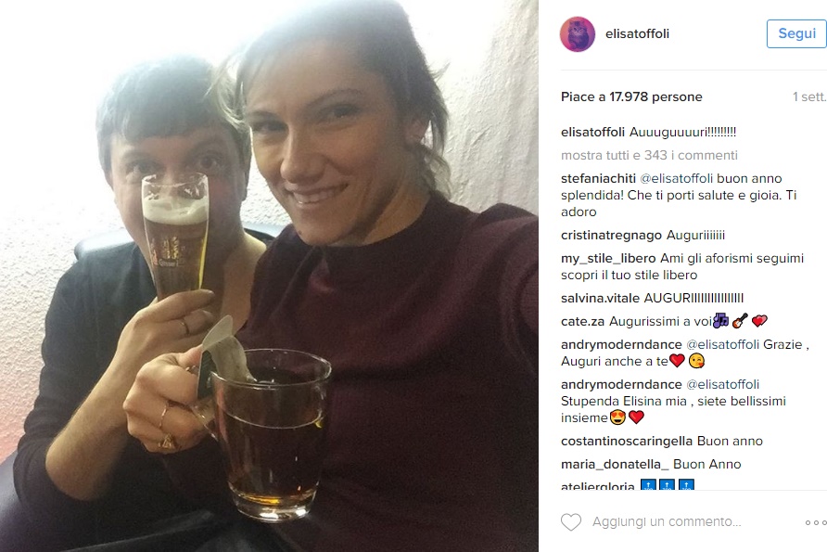
Task: Open stefaniachiti commenter profile
Action: click(598, 178)
